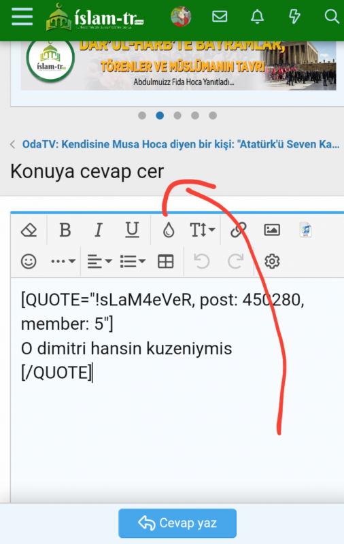Screen dimensions: 344x544
Task: Open the font size dropdown
Action: point(203,230)
